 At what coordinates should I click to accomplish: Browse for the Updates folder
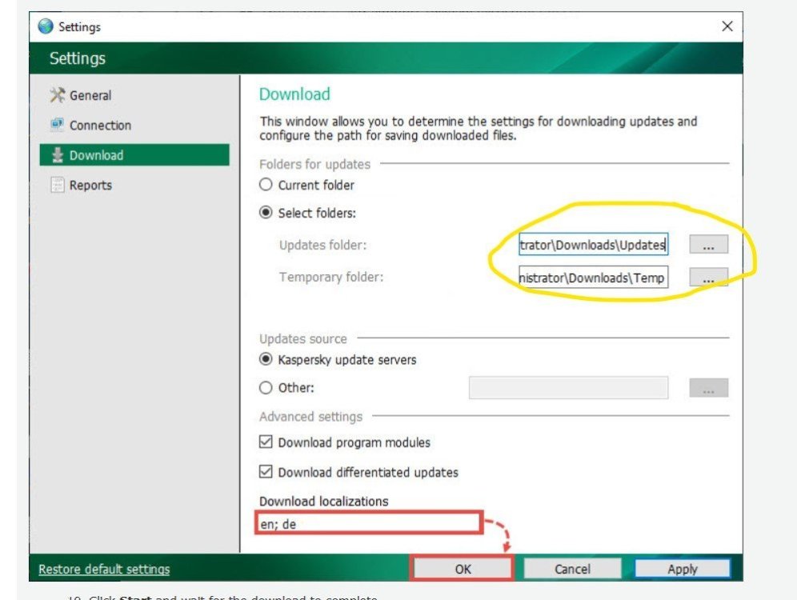pos(708,244)
